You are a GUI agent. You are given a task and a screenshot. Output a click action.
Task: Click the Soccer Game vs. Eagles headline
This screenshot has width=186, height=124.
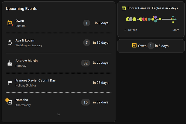[x=153, y=8]
